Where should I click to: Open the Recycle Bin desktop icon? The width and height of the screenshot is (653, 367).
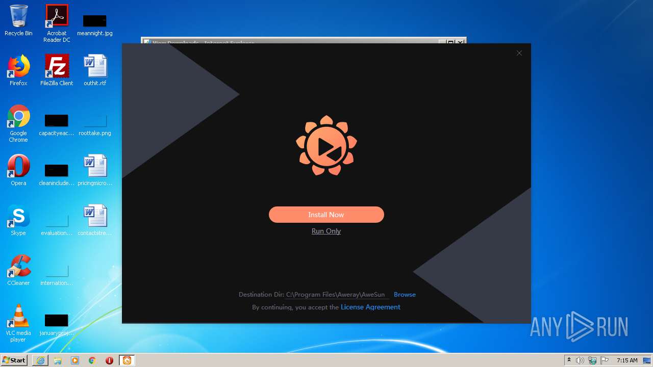18,21
